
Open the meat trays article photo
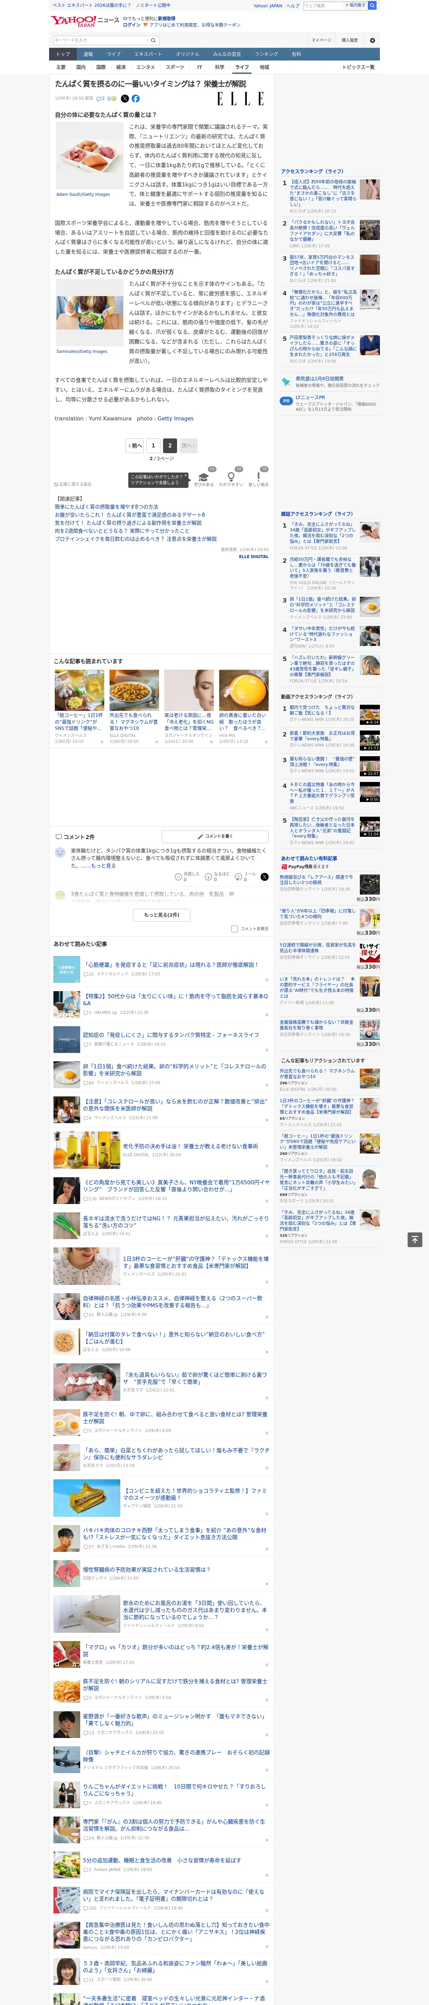pyautogui.click(x=90, y=156)
